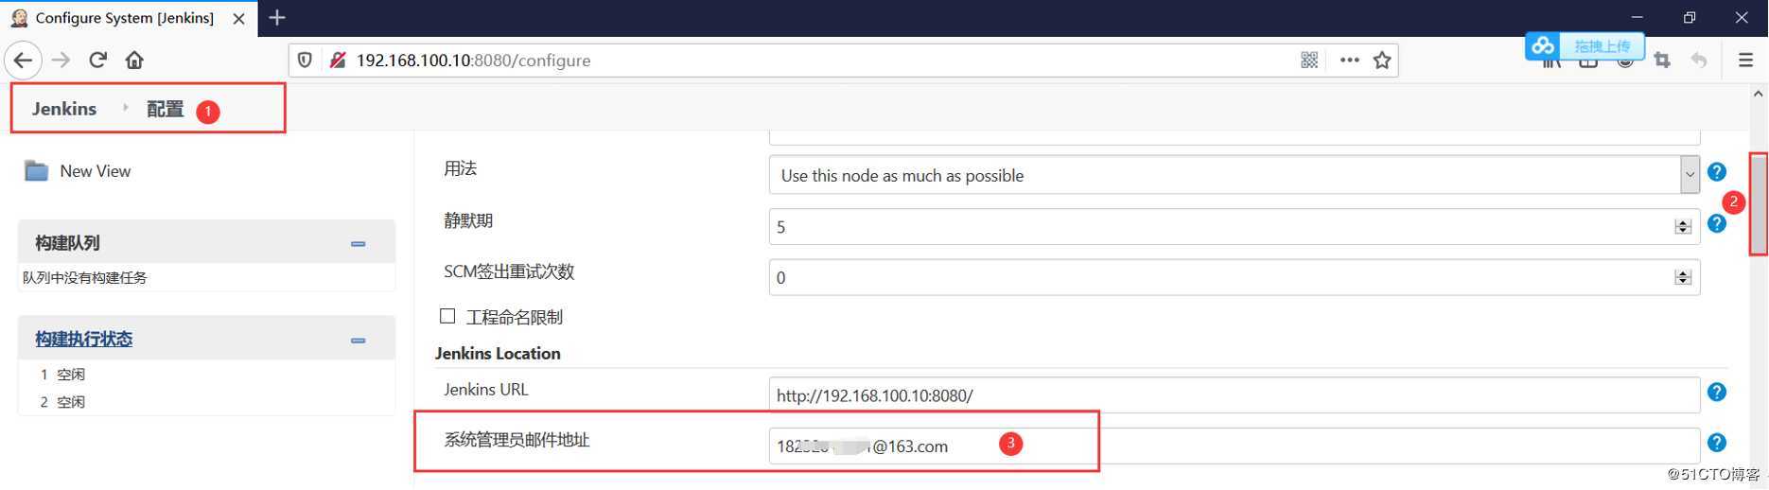Click the browser forward arrow

pyautogui.click(x=61, y=61)
